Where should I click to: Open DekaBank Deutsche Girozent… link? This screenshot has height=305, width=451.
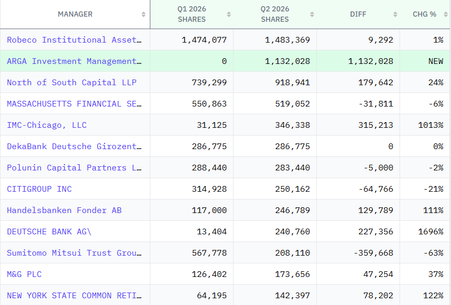[x=74, y=146]
